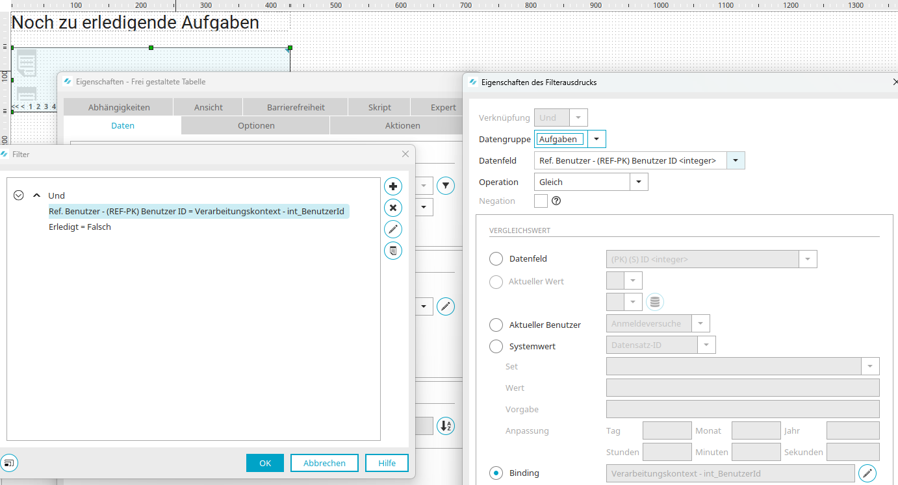Click the Jahr adjustment field
Image resolution: width=898 pixels, height=485 pixels.
coord(853,430)
